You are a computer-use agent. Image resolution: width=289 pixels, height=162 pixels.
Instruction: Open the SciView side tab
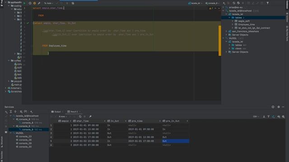287,17
